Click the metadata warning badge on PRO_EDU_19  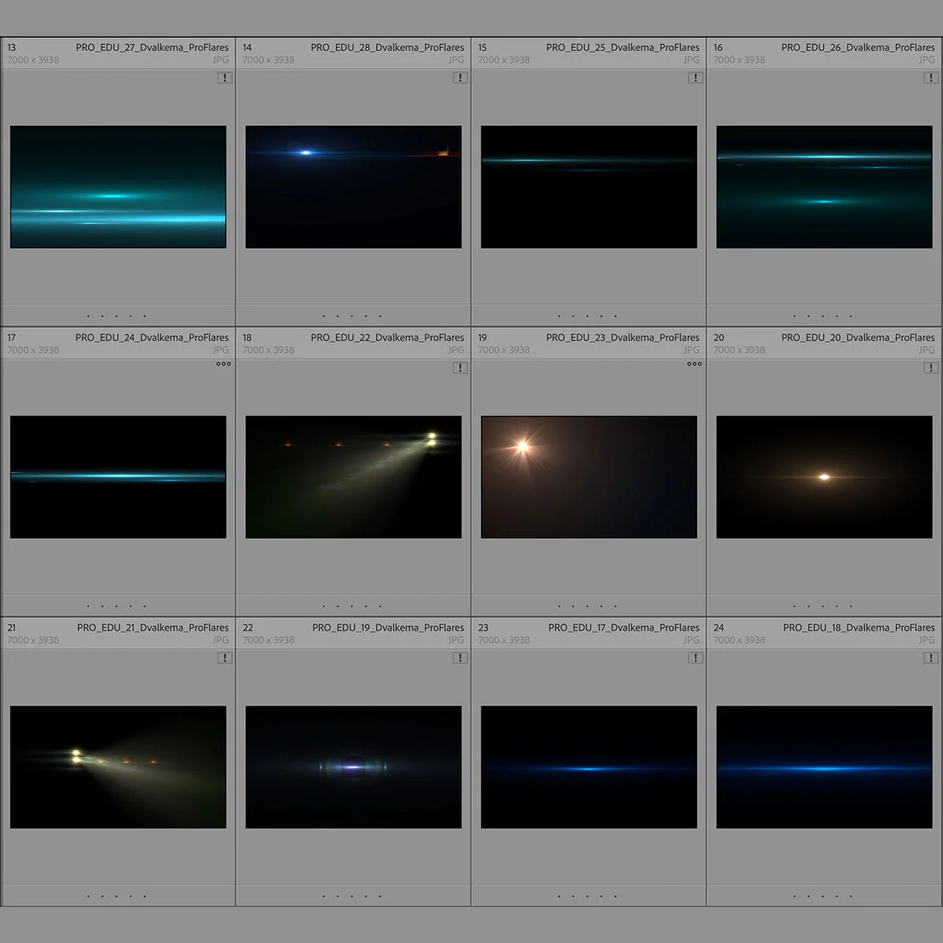pos(460,658)
